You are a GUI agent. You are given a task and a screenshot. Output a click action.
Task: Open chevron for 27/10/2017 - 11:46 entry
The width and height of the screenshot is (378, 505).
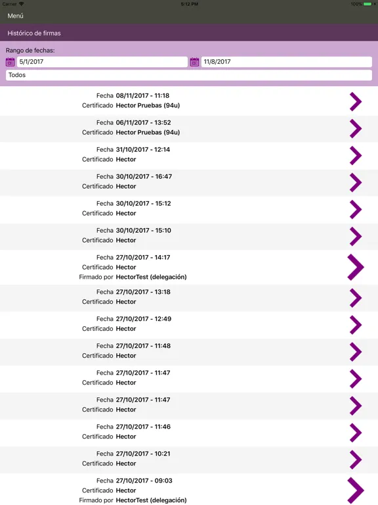[356, 433]
